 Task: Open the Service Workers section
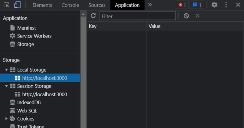(34, 36)
